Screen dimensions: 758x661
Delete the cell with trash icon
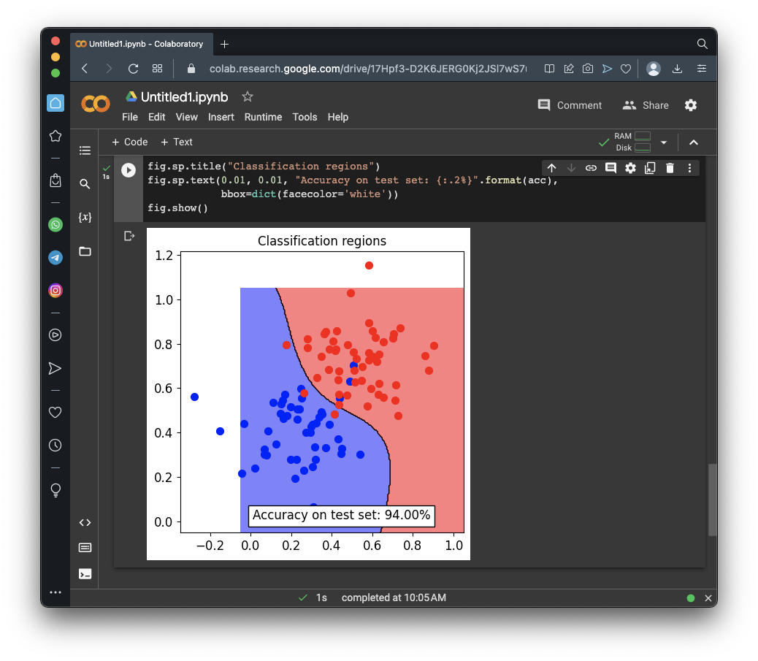[670, 168]
